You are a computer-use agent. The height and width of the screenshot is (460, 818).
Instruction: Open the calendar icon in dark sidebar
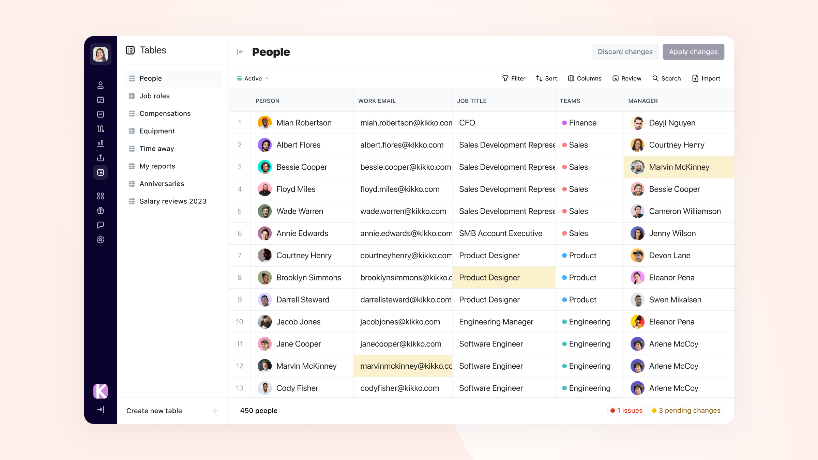coord(100,100)
